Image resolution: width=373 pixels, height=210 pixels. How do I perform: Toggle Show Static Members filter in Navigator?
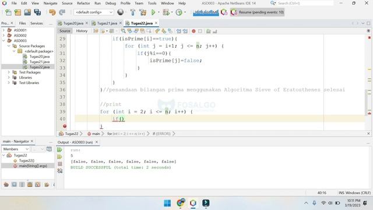[x=22, y=184]
